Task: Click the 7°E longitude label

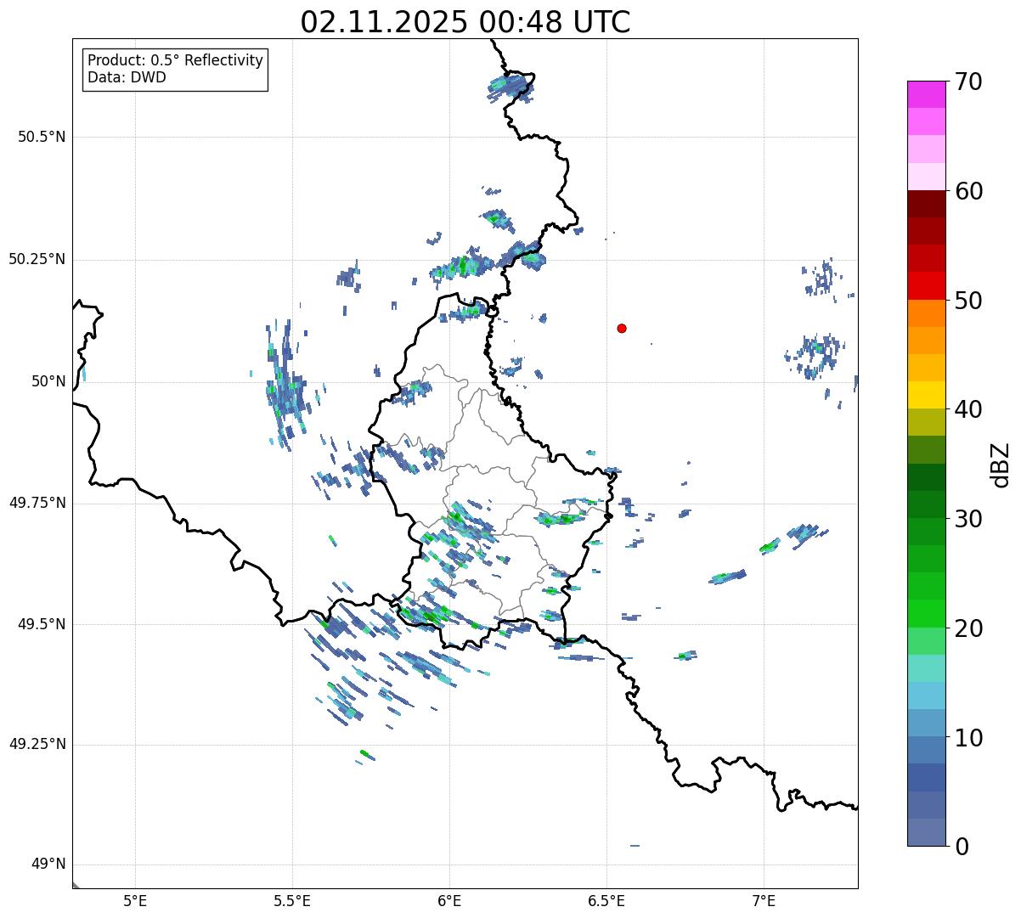Action: click(x=764, y=900)
